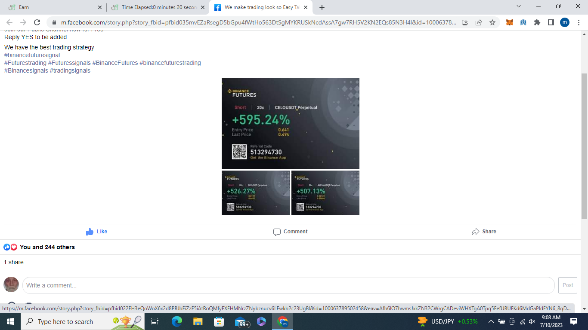Open the +595.24% CELOUSDT image
The width and height of the screenshot is (588, 330).
pos(290,123)
